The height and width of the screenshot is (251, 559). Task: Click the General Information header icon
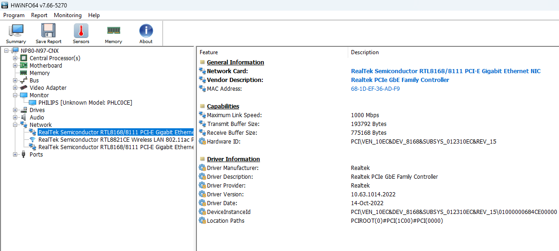202,62
